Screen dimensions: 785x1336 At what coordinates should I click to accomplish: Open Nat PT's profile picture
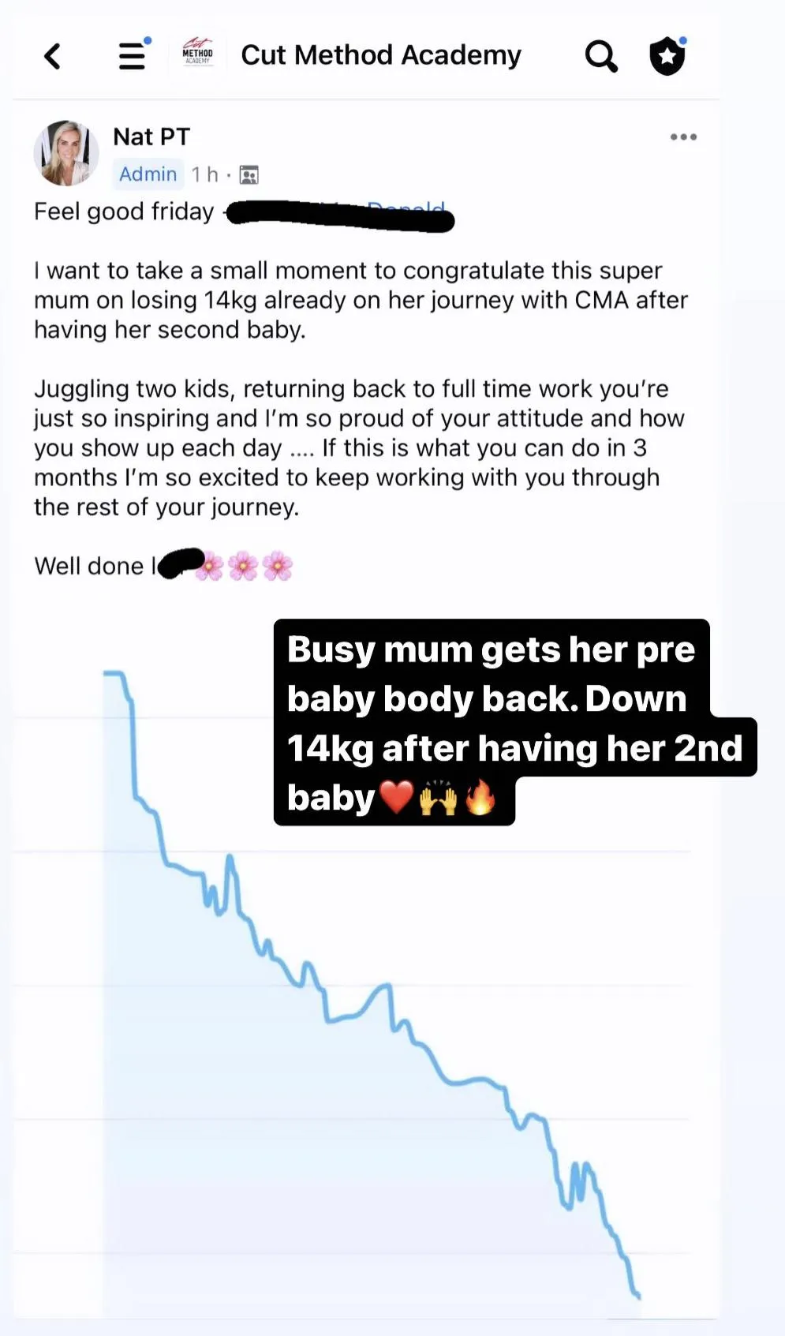tap(66, 153)
